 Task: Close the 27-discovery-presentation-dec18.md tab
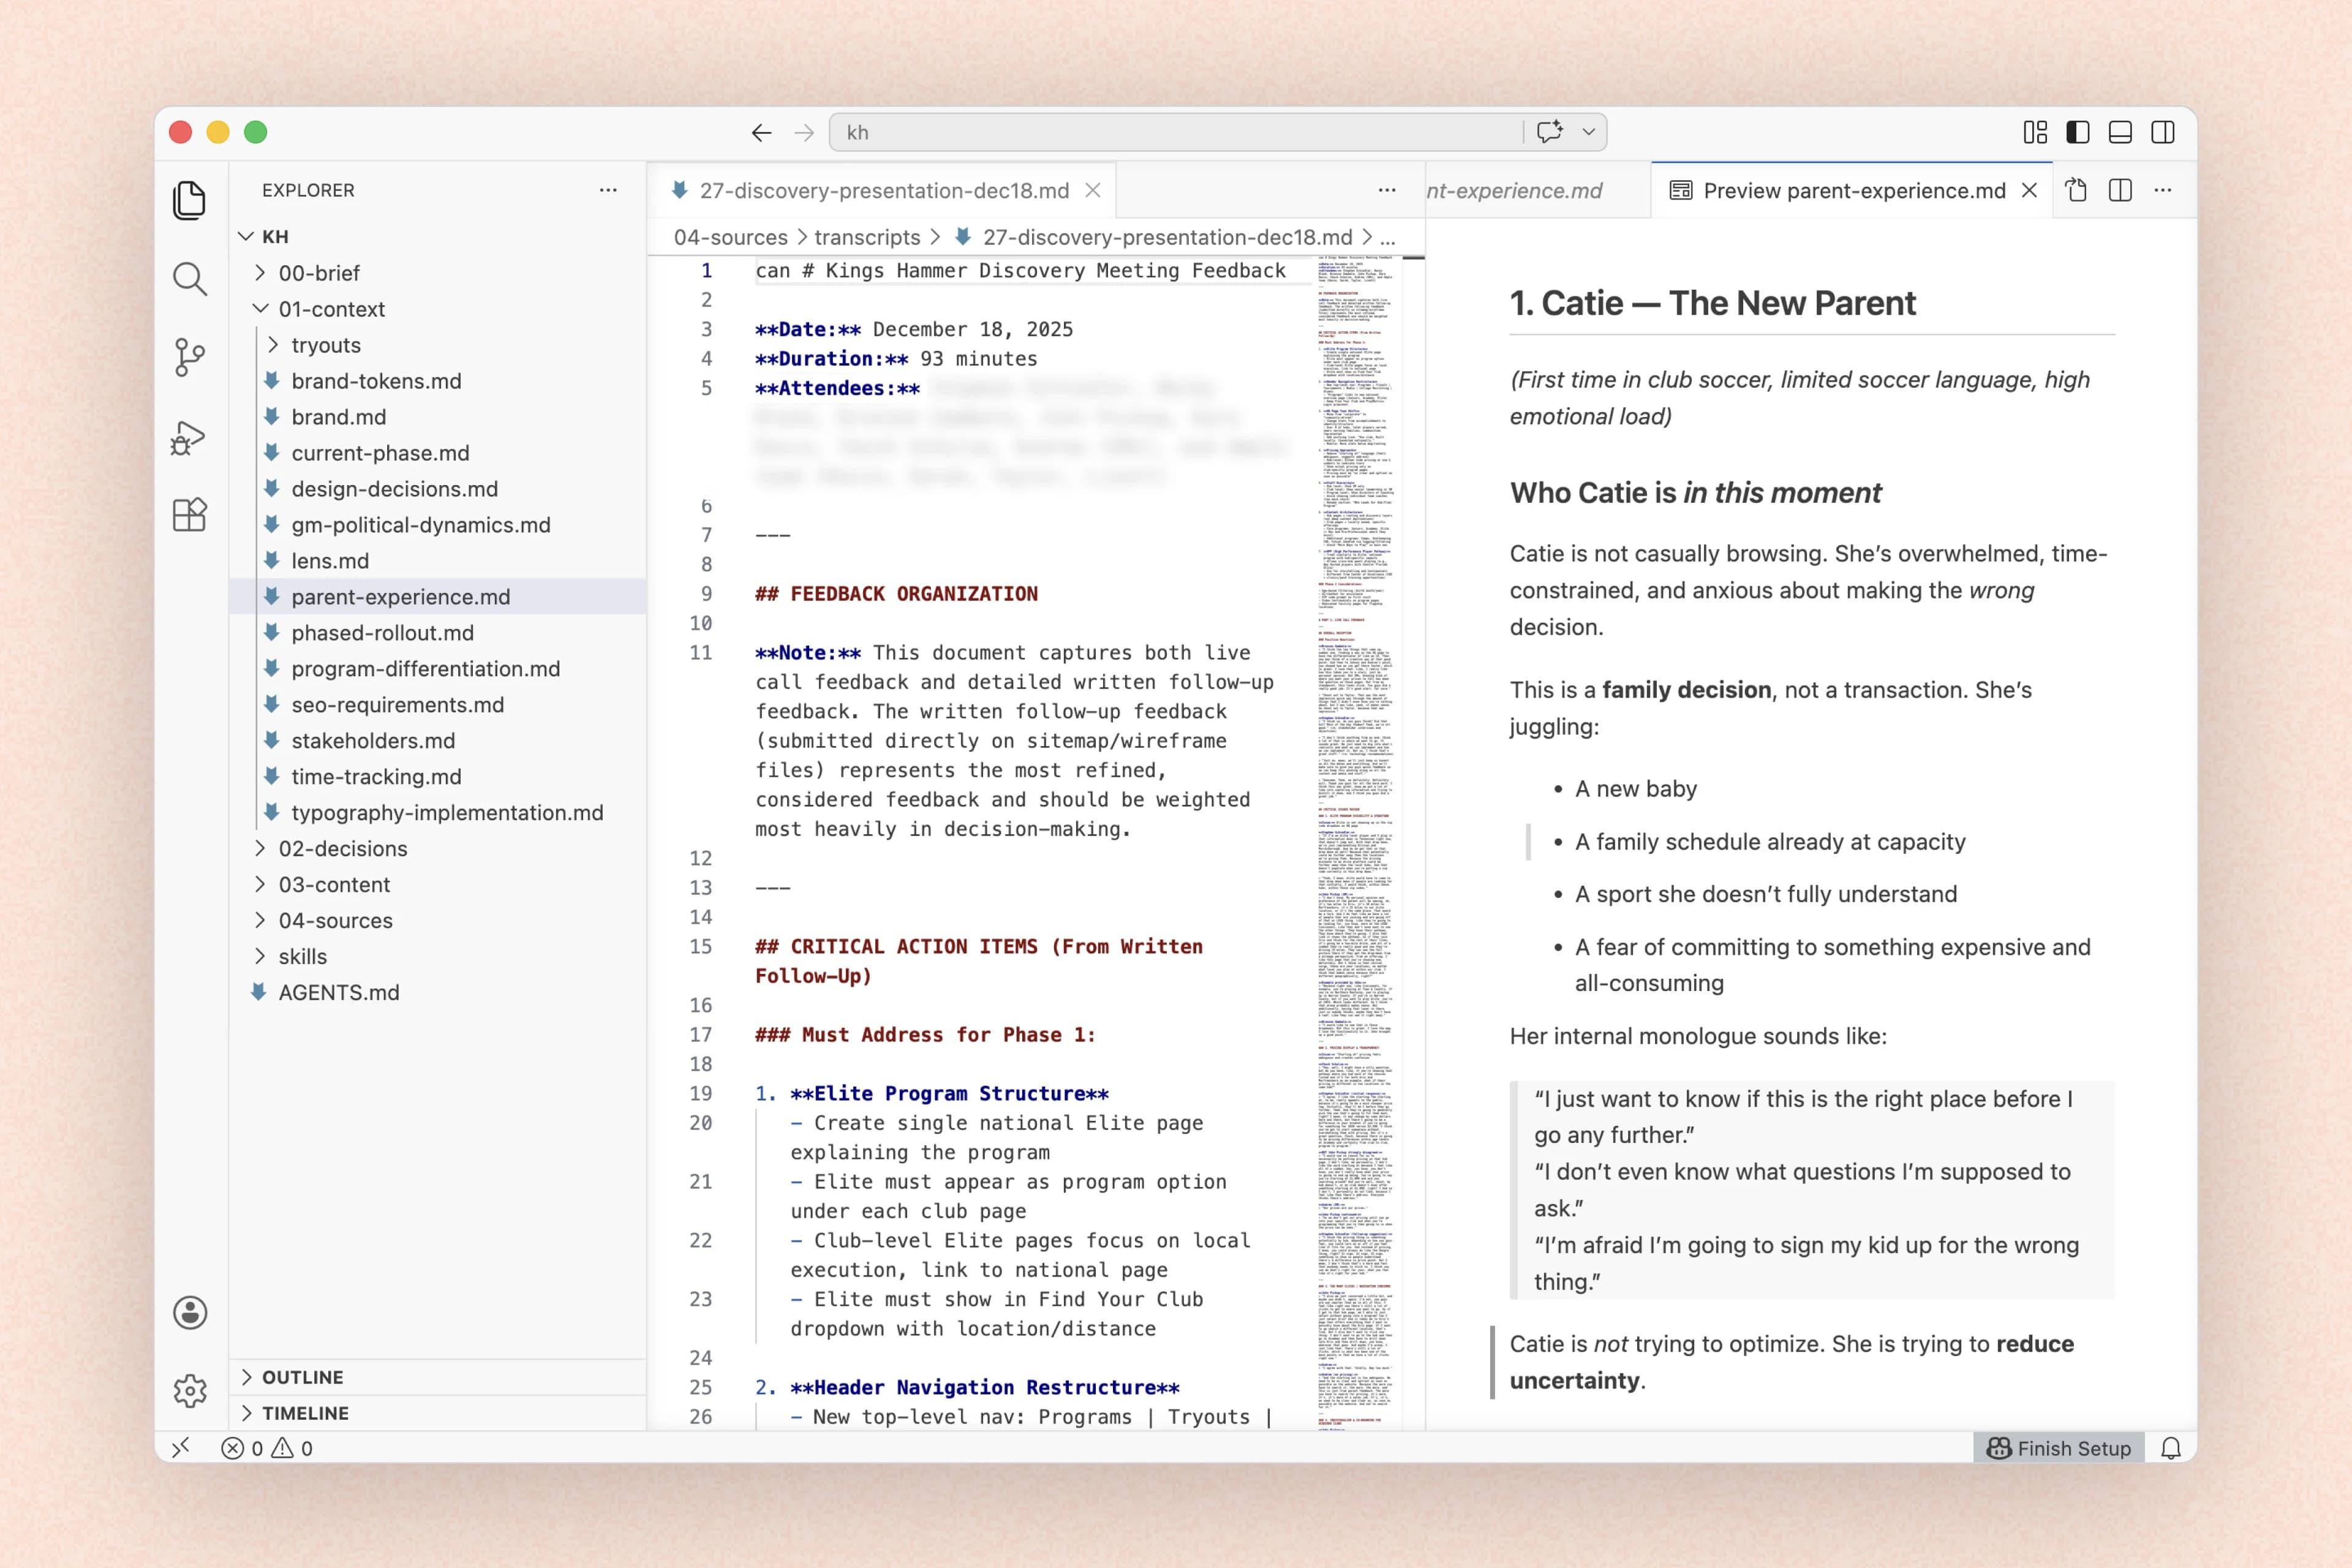click(x=1093, y=190)
